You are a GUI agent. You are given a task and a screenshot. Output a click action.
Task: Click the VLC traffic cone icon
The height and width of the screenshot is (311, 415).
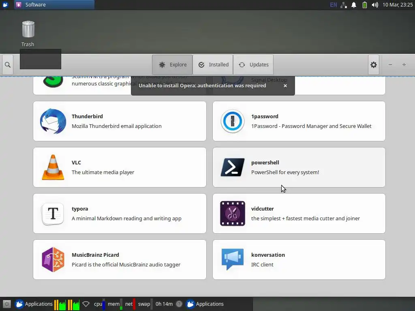pyautogui.click(x=53, y=167)
